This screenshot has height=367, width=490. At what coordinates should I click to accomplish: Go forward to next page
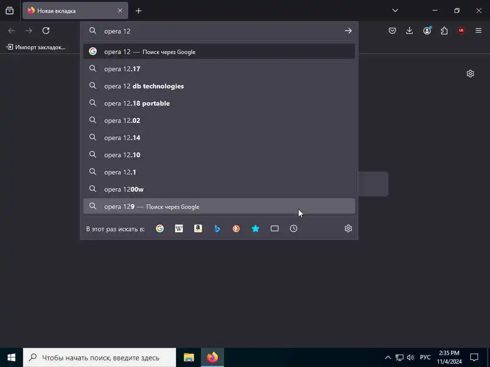[29, 31]
